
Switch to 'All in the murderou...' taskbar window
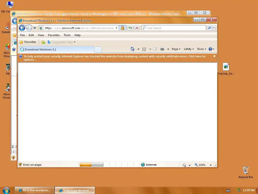point(34,190)
